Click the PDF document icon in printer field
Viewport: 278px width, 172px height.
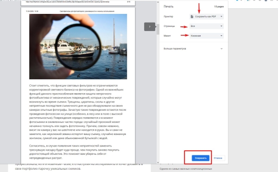[192, 17]
